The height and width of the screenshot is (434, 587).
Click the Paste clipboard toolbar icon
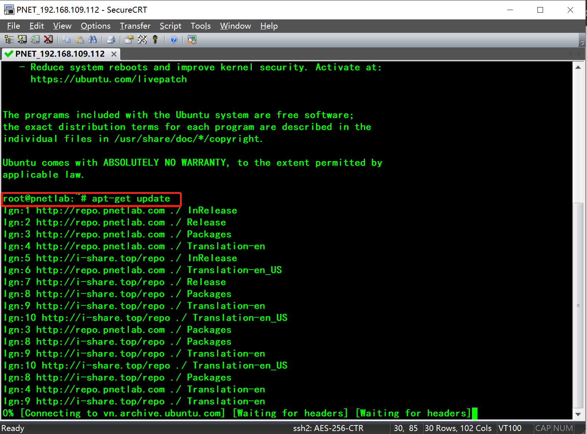80,40
